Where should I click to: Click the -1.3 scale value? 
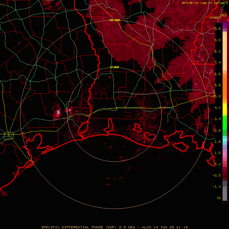pos(217,187)
